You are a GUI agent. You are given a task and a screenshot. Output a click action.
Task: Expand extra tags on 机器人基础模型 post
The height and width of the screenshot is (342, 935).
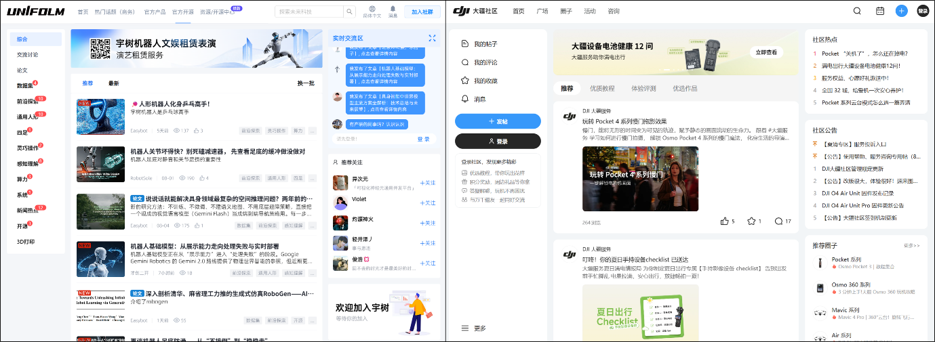tap(313, 273)
